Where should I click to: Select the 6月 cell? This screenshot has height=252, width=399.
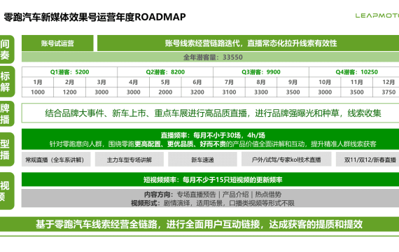pos(197,82)
